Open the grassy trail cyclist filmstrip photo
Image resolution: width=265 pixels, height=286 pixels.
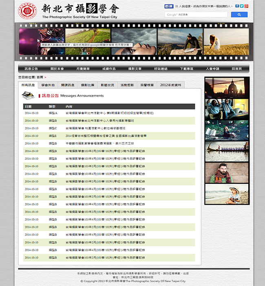point(88,42)
